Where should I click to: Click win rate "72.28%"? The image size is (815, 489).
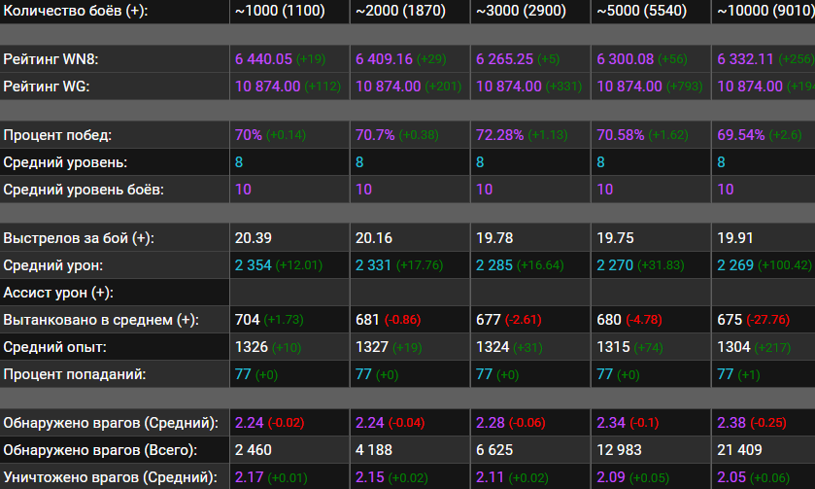coord(499,135)
